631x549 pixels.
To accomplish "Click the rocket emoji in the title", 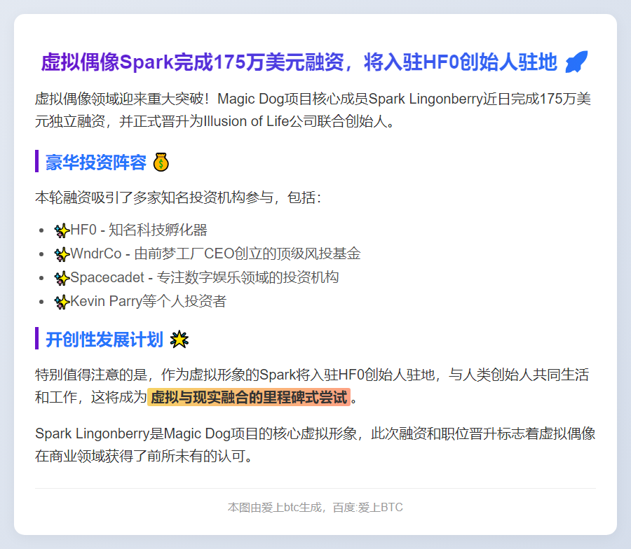I will [x=576, y=62].
